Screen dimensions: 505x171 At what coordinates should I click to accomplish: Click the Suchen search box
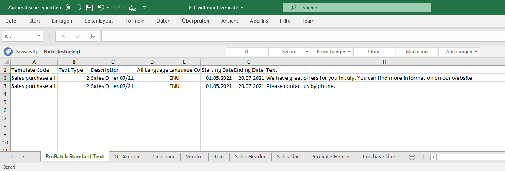[357, 8]
